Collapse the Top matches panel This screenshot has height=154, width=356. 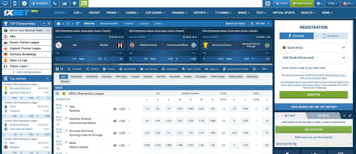[47, 79]
